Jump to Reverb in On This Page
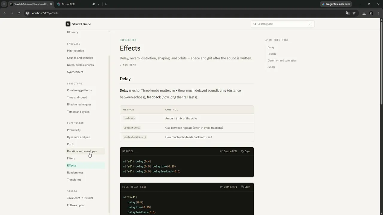Viewport: 383px width, 215px height. [x=272, y=54]
